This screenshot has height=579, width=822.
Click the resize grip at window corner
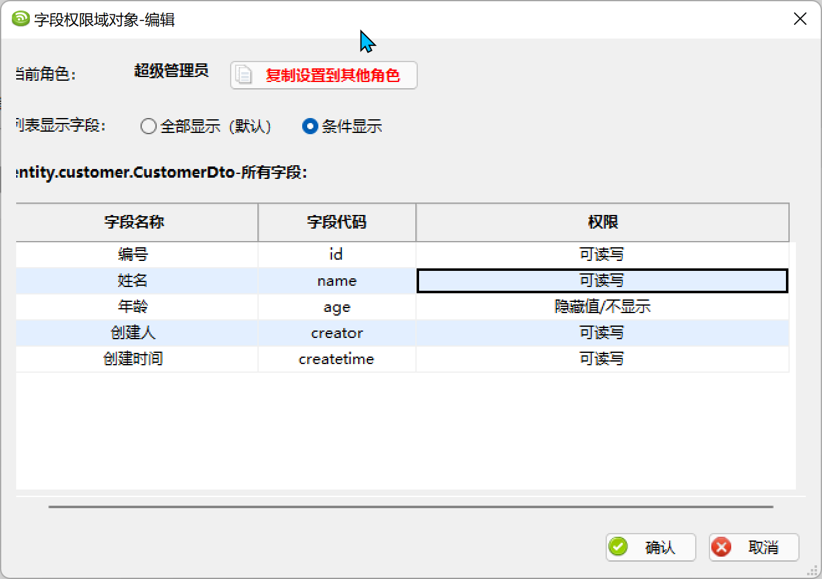[x=813, y=570]
